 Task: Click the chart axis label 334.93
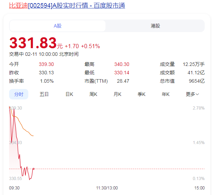tap(15, 143)
